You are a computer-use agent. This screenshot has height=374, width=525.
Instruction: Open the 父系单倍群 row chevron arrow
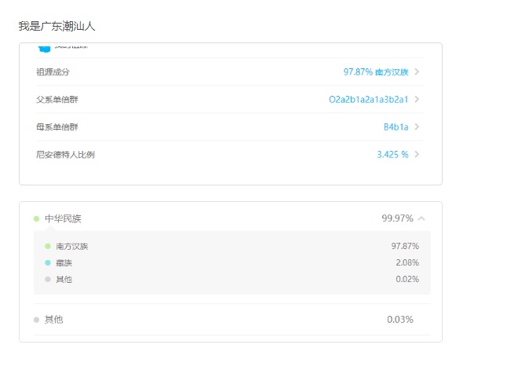click(x=417, y=99)
